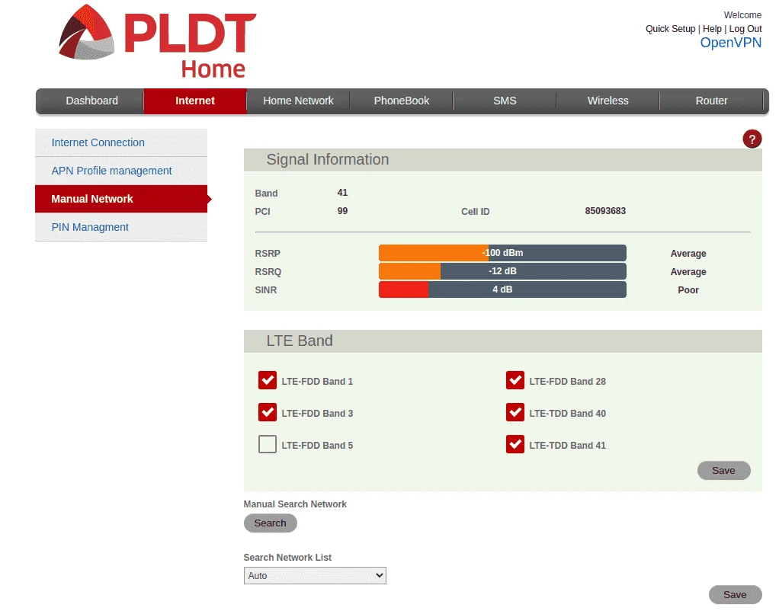Click the LTE Band section heading
779x611 pixels.
300,341
